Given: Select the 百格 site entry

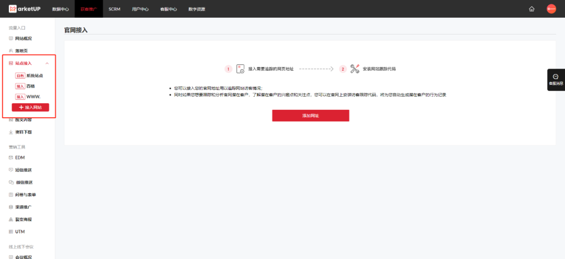Looking at the screenshot, I should coord(25,86).
